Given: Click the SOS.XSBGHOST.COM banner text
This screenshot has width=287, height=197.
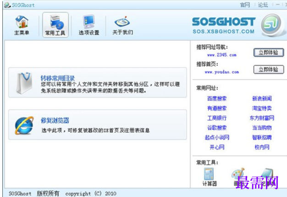Looking at the screenshot, I should (x=223, y=32).
